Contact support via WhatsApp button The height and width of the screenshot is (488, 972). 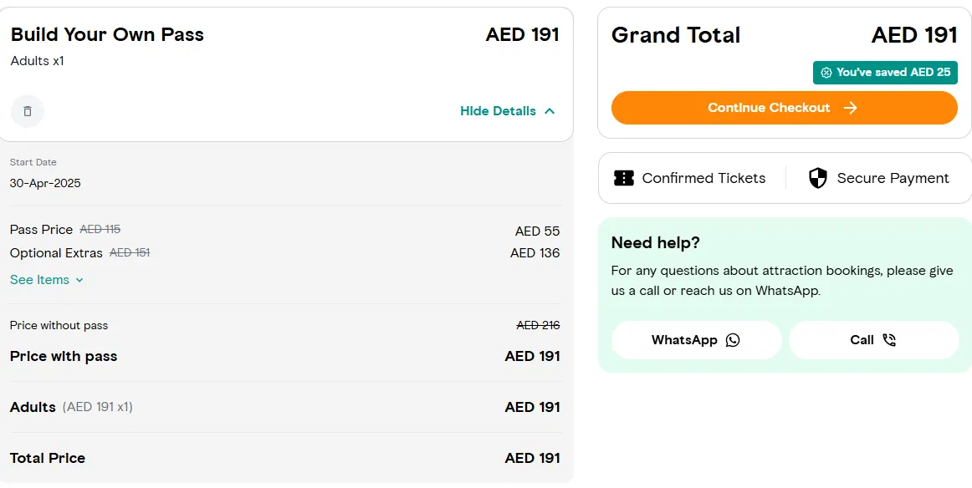[x=696, y=340]
